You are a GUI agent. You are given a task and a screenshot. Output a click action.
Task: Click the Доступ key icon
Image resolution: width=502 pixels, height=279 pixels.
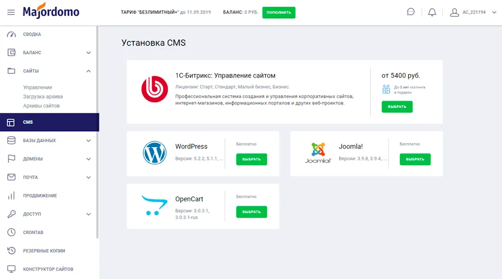[11, 214]
